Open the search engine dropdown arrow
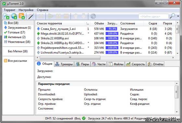 (x=178, y=16)
